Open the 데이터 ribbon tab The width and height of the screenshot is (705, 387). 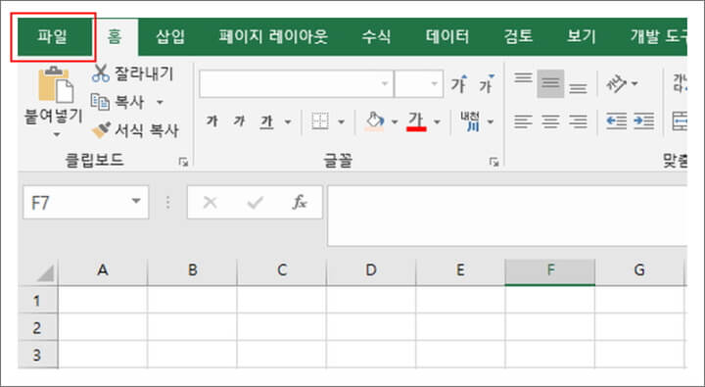pyautogui.click(x=447, y=36)
